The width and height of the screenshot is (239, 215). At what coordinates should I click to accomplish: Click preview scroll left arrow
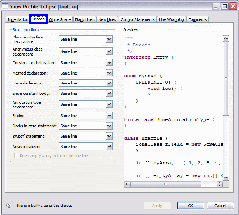(x=127, y=184)
